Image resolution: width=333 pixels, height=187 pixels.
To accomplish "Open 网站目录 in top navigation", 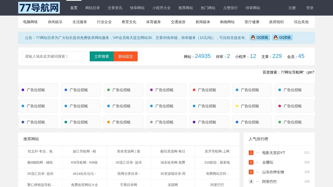I will [x=93, y=8].
